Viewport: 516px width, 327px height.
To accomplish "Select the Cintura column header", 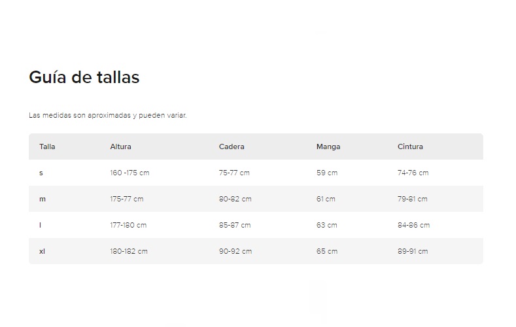I will tap(410, 146).
